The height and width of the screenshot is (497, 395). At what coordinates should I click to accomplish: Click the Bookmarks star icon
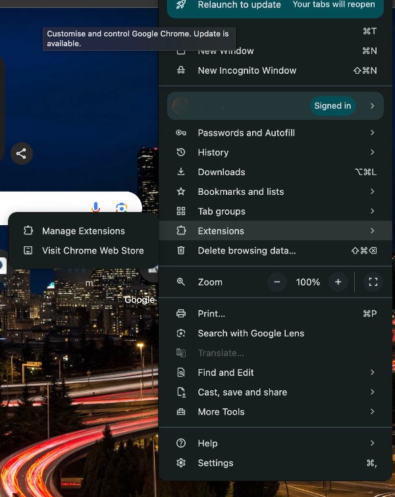(181, 192)
